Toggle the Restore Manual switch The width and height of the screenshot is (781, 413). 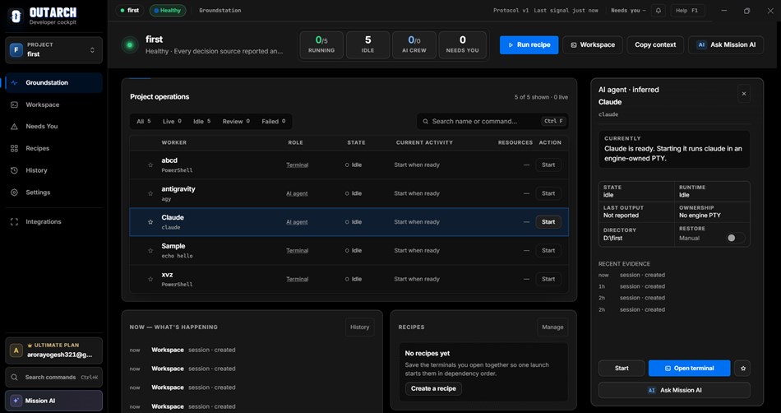pyautogui.click(x=735, y=238)
